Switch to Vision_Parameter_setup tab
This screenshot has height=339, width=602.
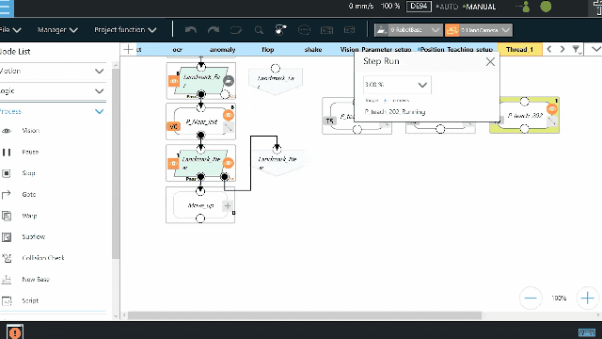(375, 50)
